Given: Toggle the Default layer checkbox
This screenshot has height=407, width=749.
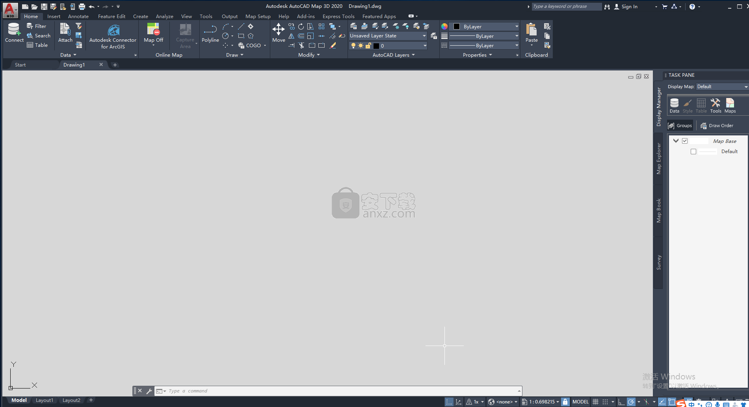Looking at the screenshot, I should pyautogui.click(x=693, y=152).
